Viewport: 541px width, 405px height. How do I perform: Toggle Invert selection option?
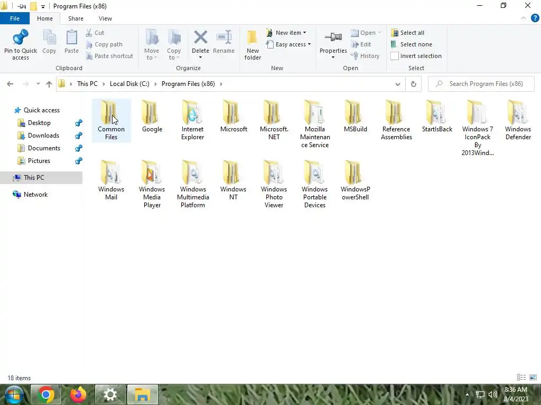pos(416,56)
